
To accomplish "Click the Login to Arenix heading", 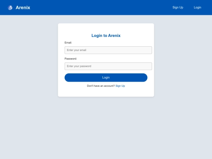I will tap(106, 35).
